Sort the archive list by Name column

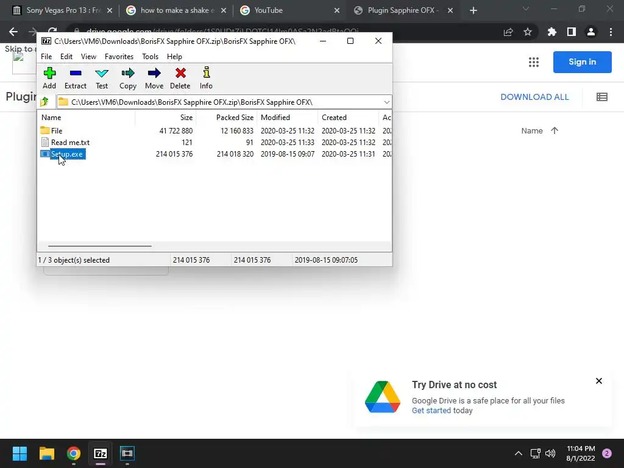tap(87, 118)
